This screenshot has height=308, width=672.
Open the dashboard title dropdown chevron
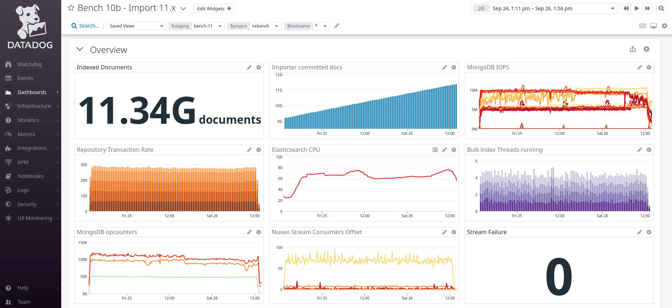click(183, 8)
